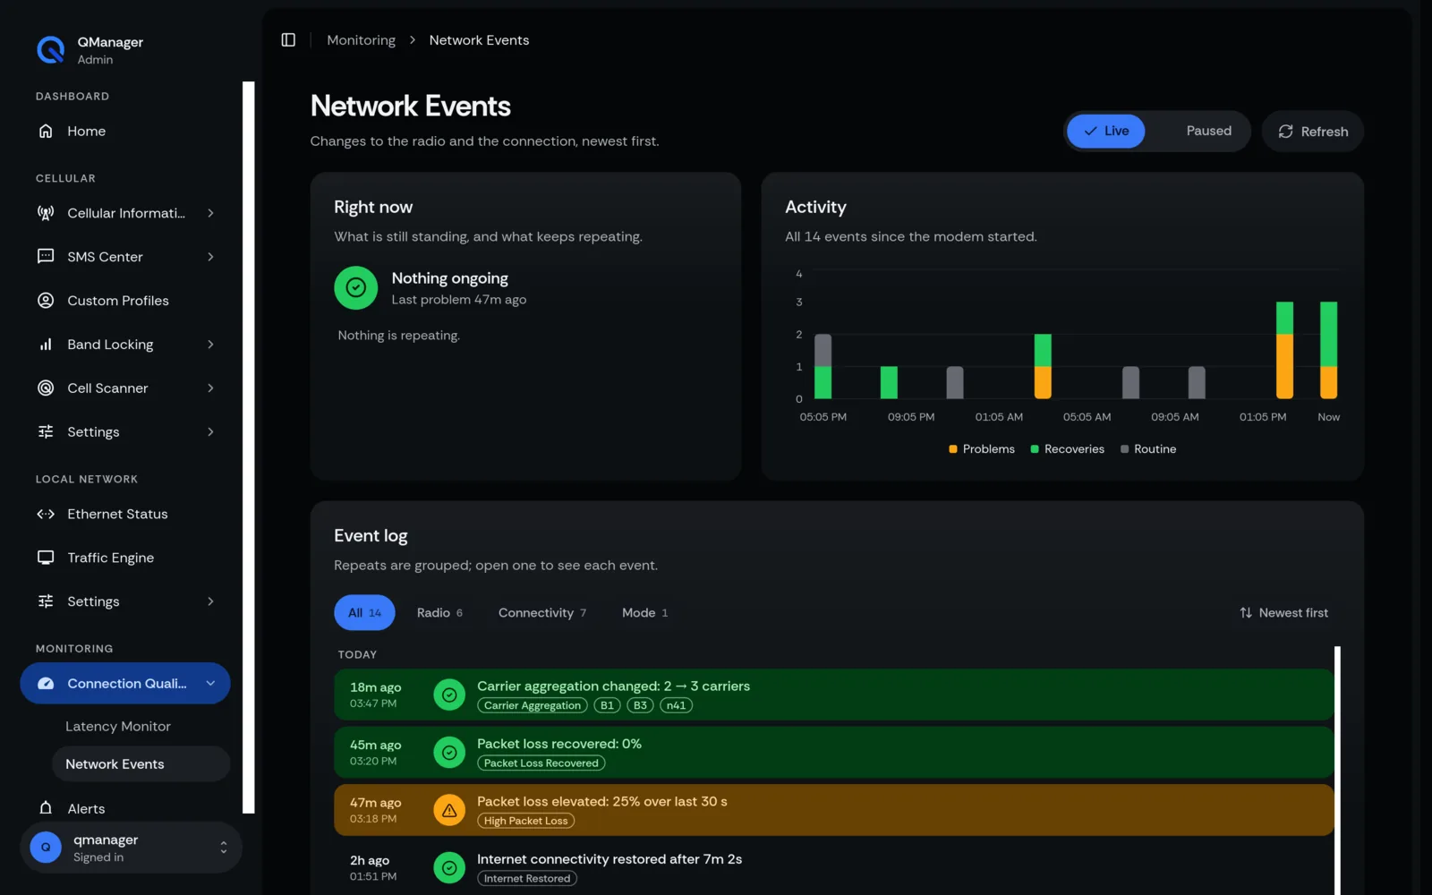
Task: Open the Network Events sidebar item
Action: (141, 764)
